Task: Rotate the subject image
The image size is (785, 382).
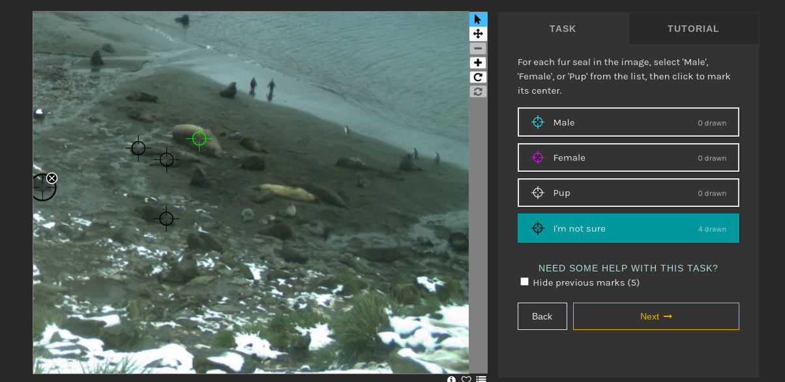Action: tap(478, 77)
